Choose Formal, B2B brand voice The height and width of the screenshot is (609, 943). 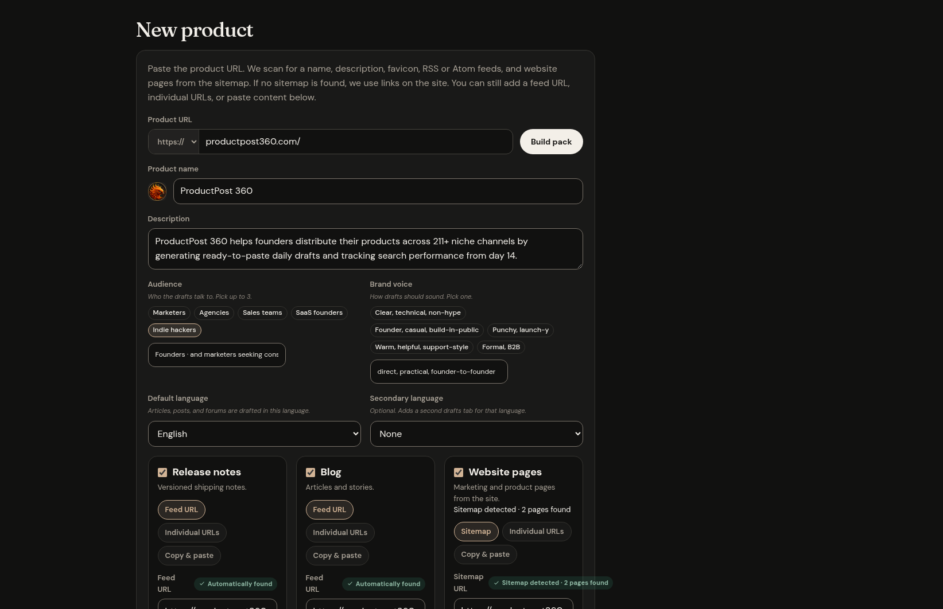pos(501,348)
